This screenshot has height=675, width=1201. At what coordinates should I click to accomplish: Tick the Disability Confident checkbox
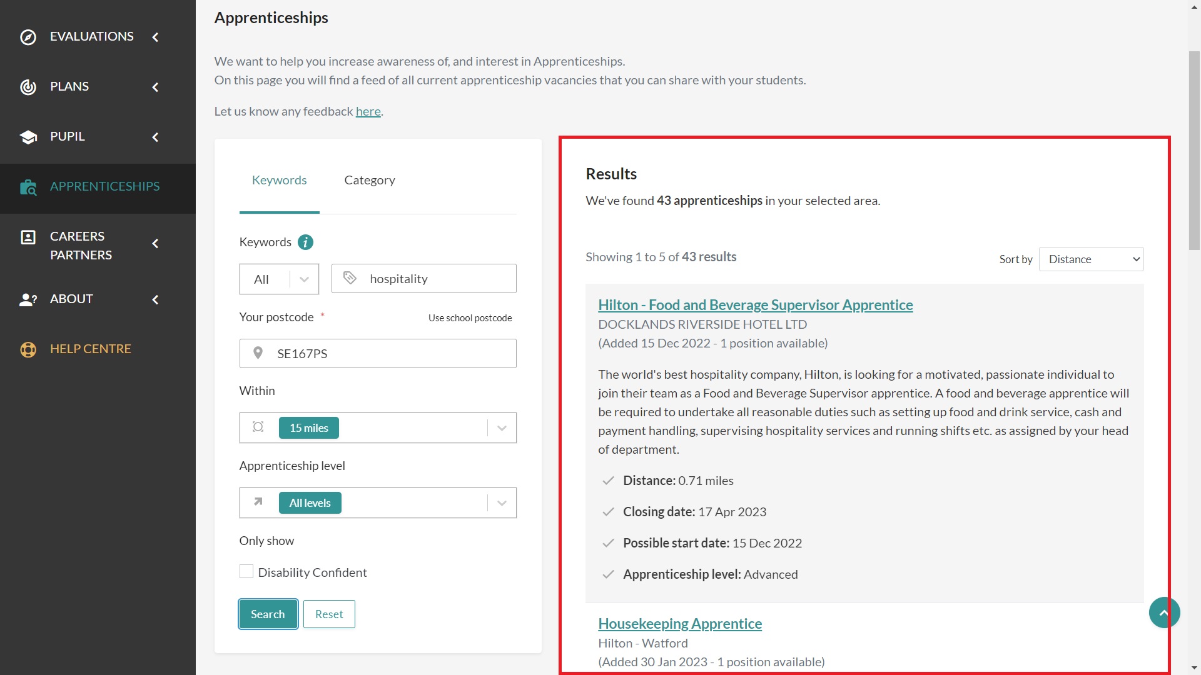click(246, 571)
